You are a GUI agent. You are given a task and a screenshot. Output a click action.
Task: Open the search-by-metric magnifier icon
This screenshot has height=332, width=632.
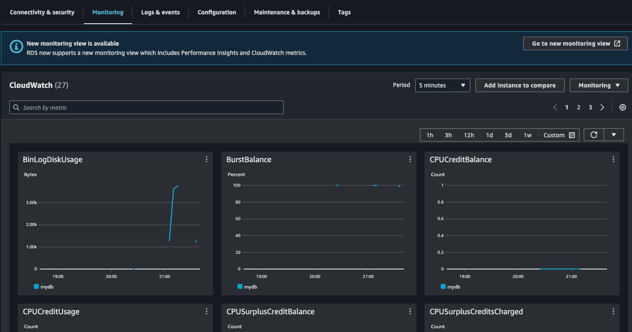click(x=16, y=107)
